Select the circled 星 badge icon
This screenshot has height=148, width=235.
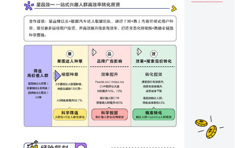click(x=70, y=54)
